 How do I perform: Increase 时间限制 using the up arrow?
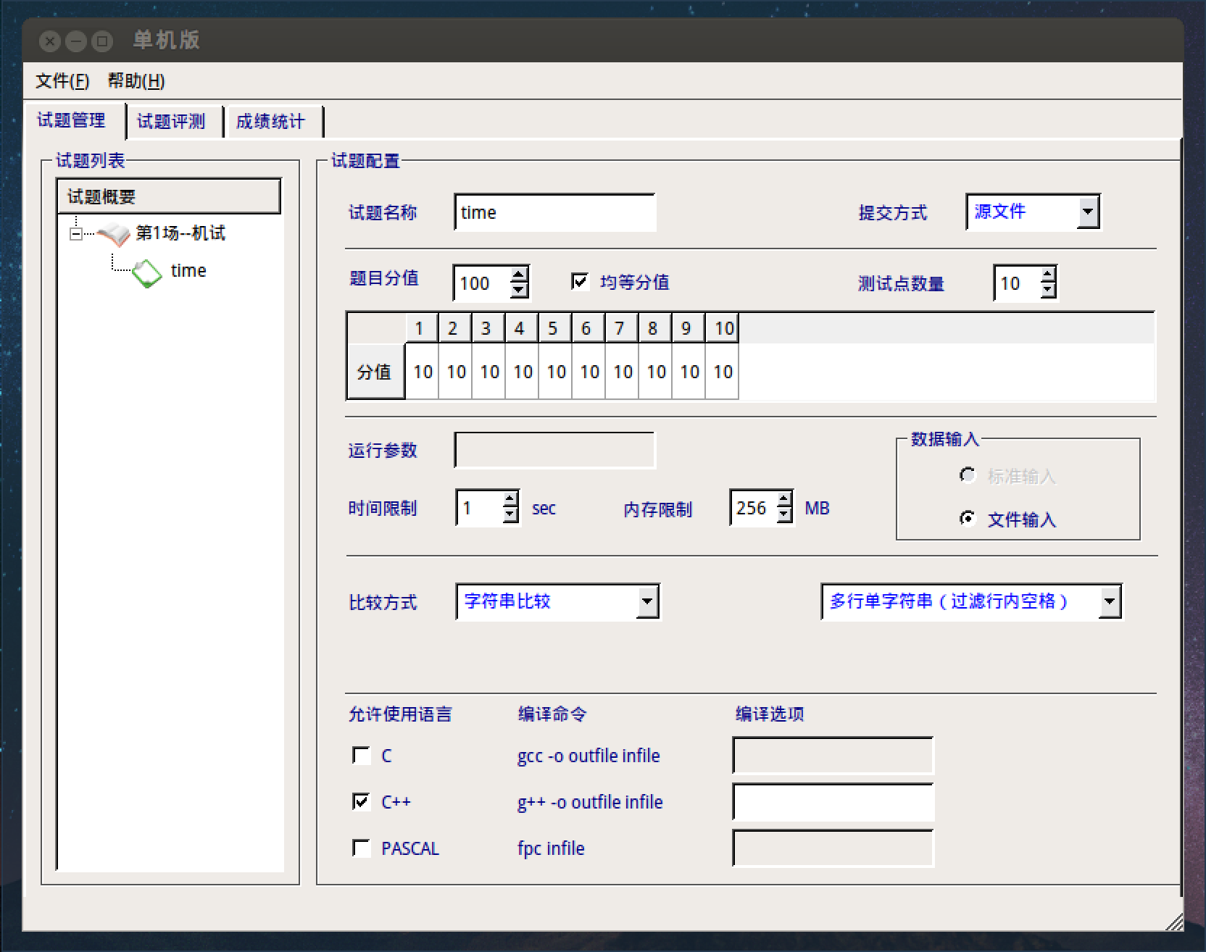tap(510, 499)
